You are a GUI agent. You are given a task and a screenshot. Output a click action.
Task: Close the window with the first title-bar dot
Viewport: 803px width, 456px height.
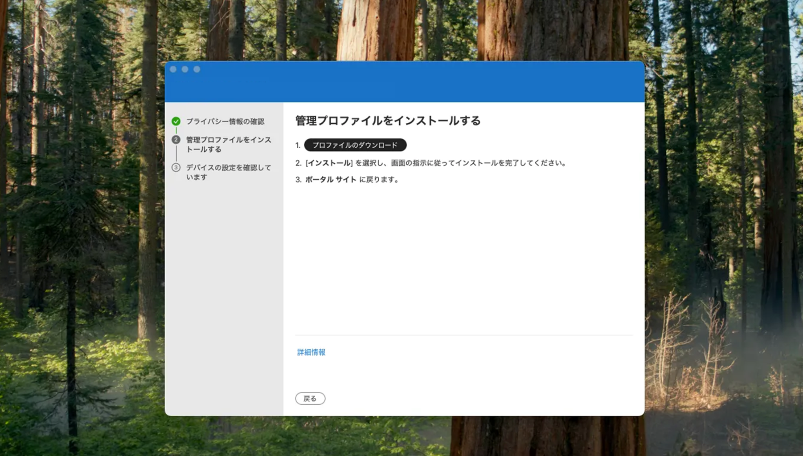point(173,69)
